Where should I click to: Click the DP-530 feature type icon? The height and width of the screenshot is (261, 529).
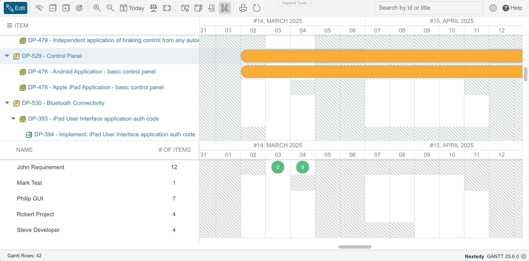17,103
